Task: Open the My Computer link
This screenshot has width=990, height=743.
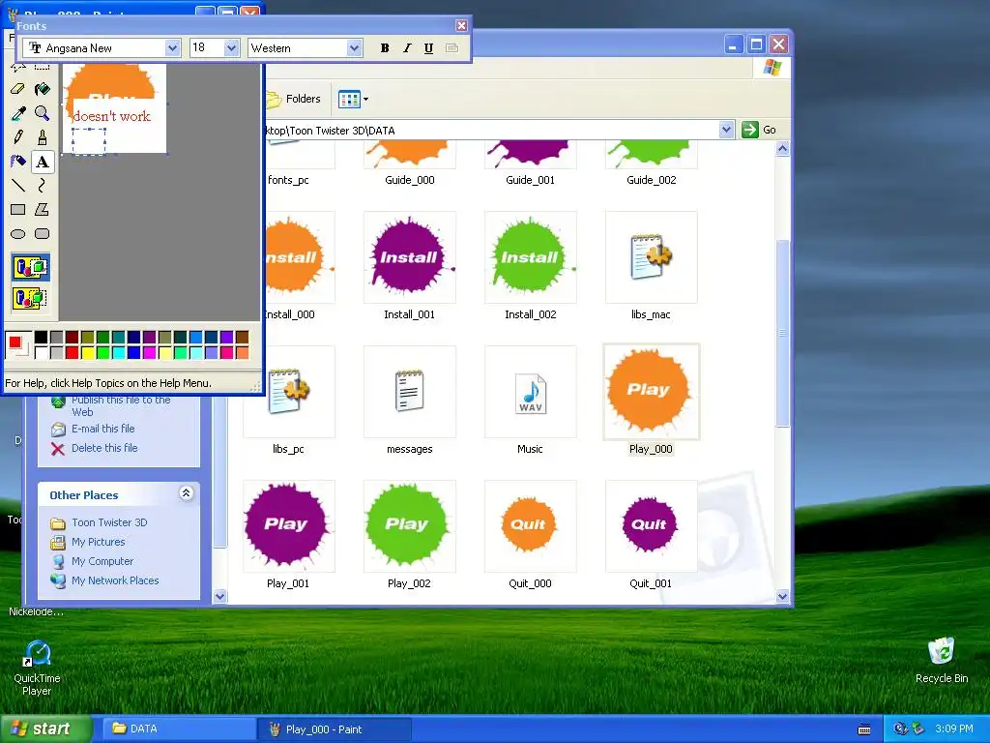Action: [x=102, y=561]
